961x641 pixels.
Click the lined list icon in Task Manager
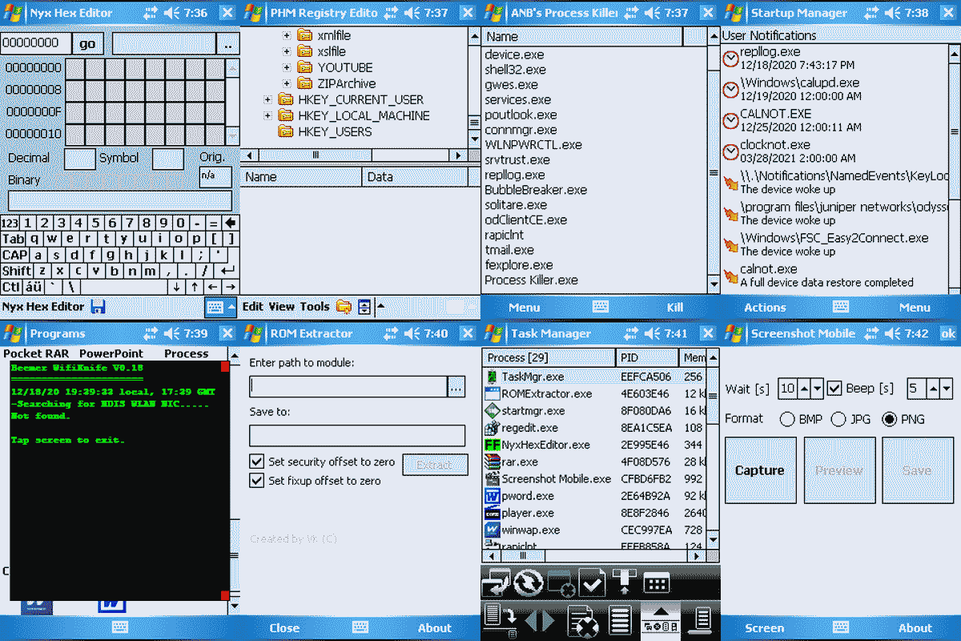pos(619,622)
